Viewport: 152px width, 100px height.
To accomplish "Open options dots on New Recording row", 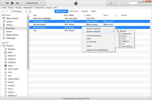I will (x=47, y=22).
